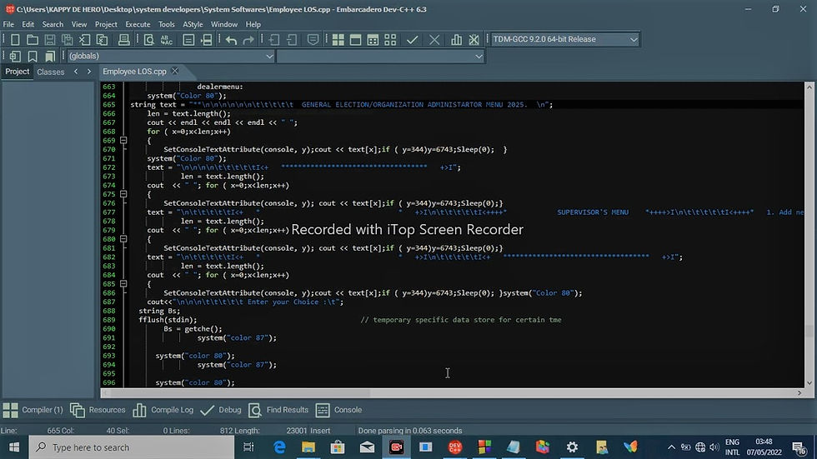
Task: Click the Close All files toolbar icon
Action: click(x=102, y=39)
